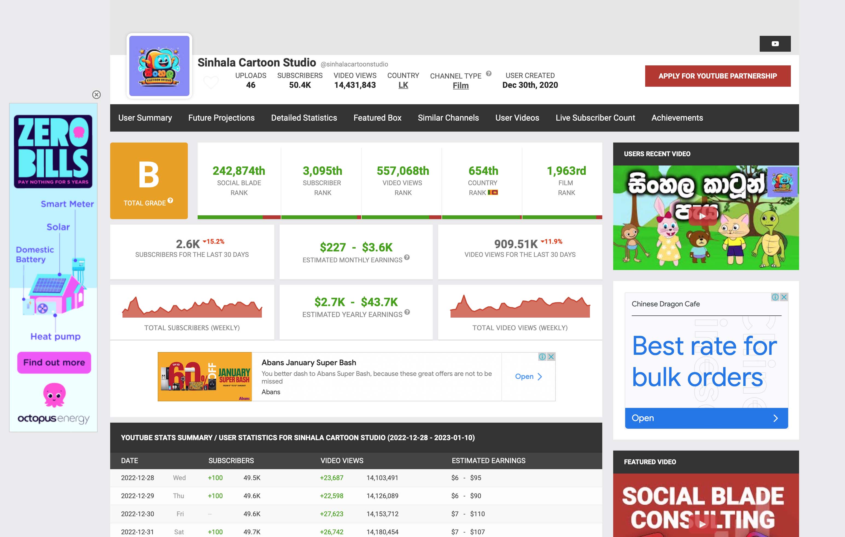The height and width of the screenshot is (537, 845).
Task: Go to the Similar Channels tab
Action: coord(448,118)
